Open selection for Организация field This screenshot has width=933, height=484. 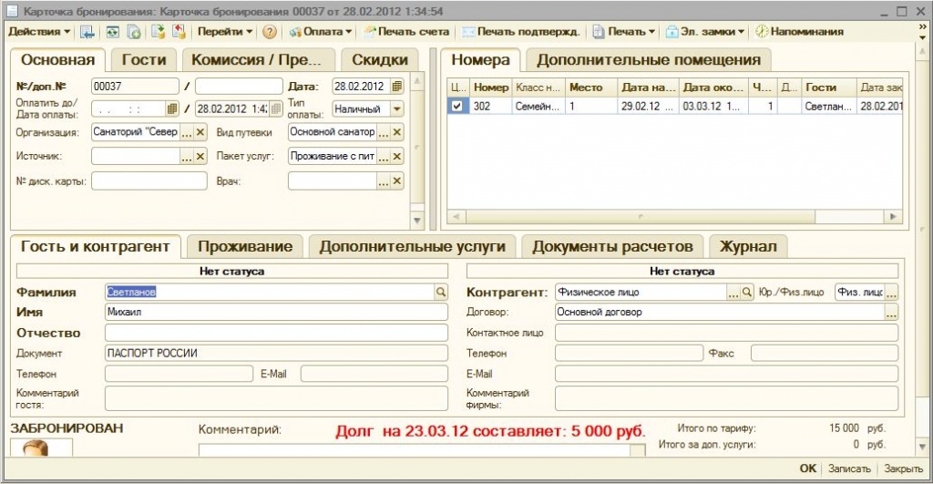(187, 132)
